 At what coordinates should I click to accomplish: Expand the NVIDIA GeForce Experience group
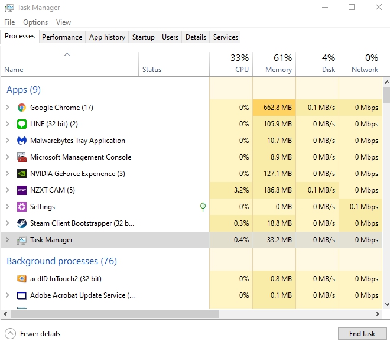pyautogui.click(x=8, y=174)
